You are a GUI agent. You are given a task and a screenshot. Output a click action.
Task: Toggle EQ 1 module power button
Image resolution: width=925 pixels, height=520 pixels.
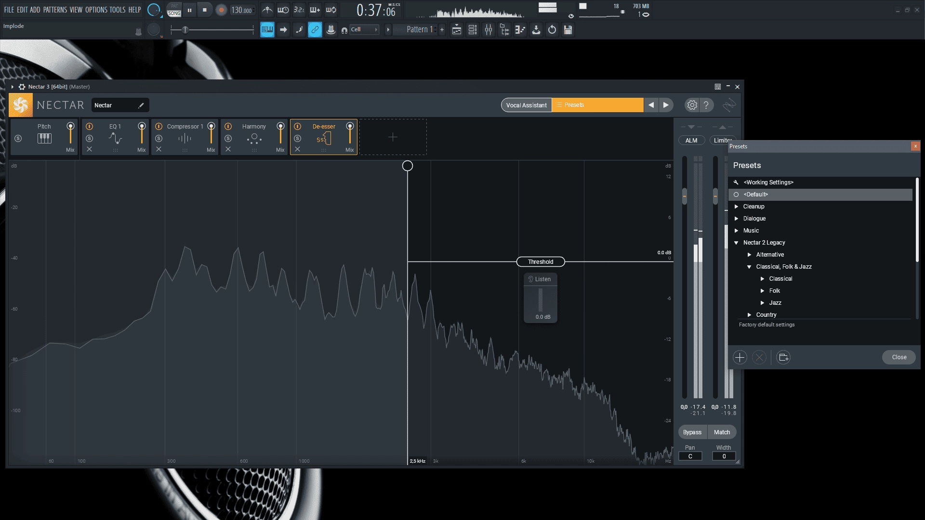89,126
